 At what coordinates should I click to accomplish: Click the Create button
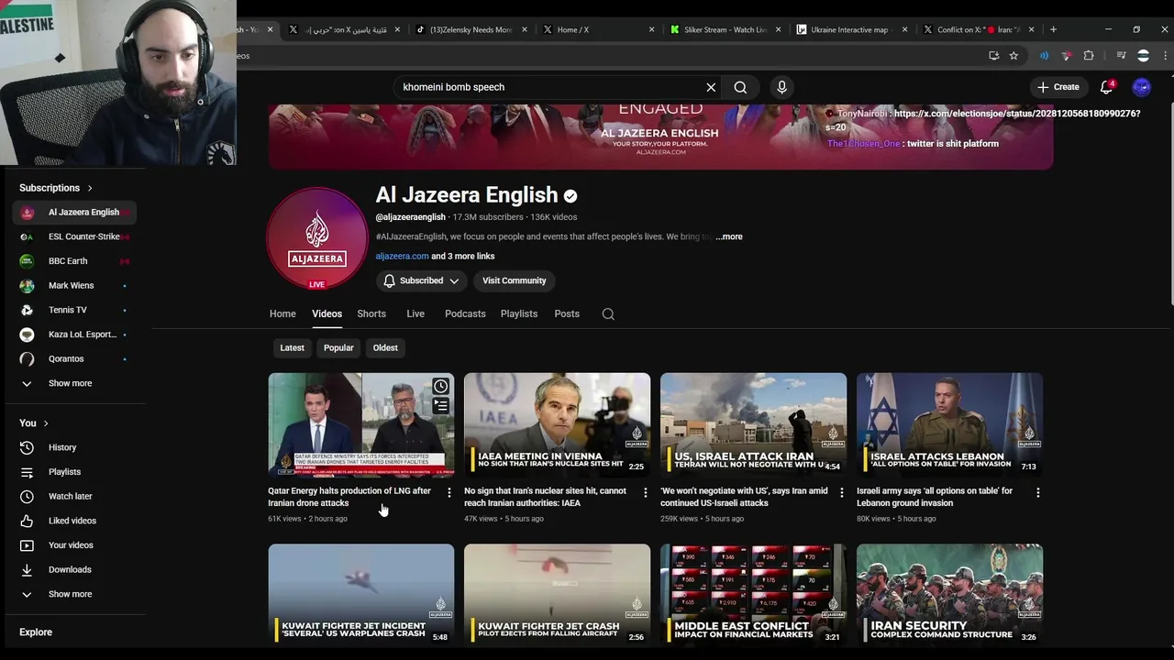(1058, 87)
